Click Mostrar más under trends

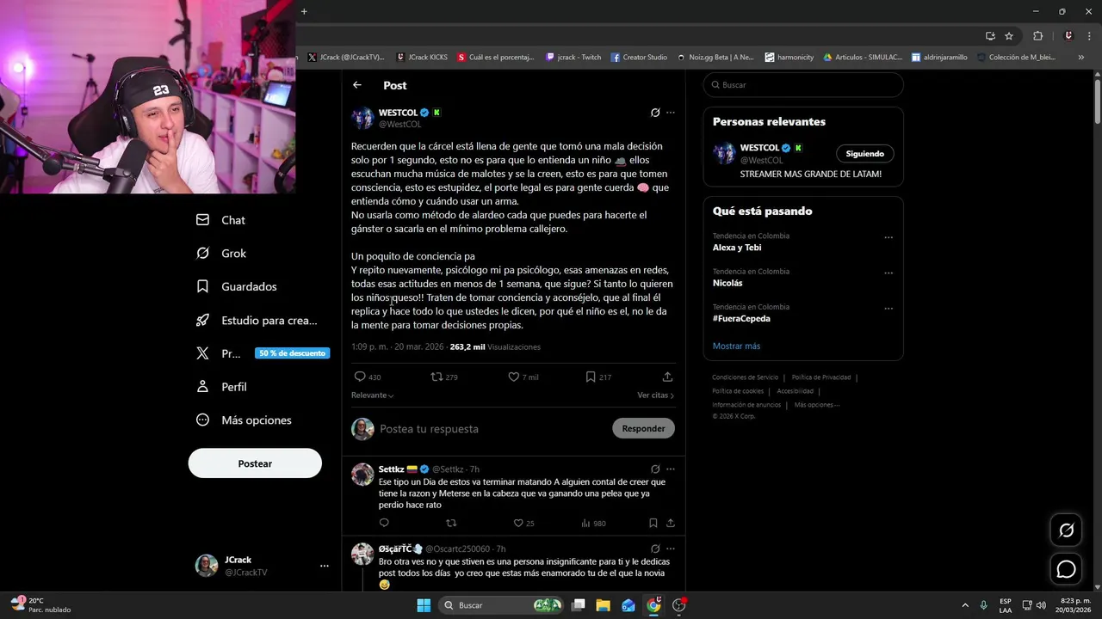pyautogui.click(x=736, y=346)
